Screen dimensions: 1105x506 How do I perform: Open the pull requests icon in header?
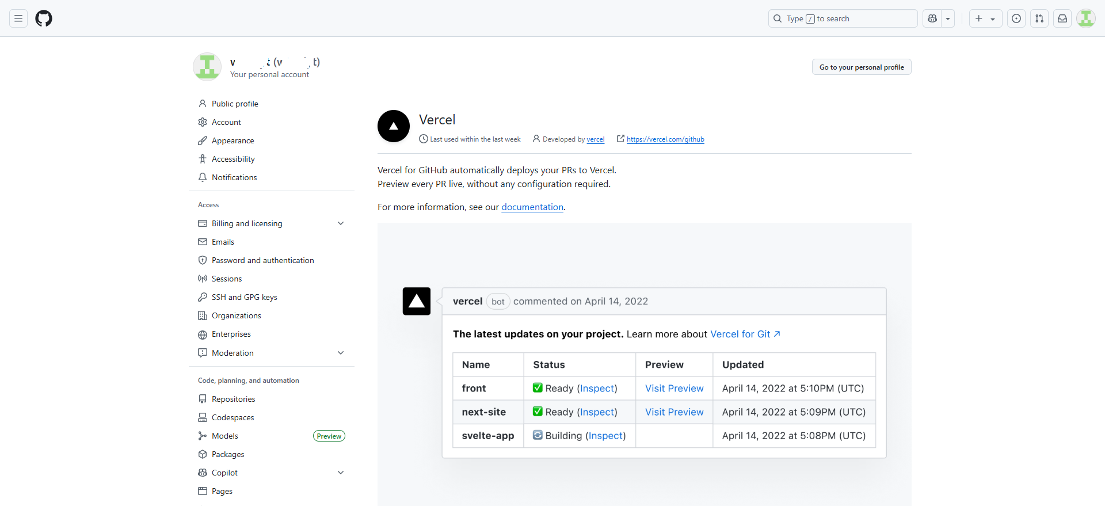pyautogui.click(x=1039, y=18)
